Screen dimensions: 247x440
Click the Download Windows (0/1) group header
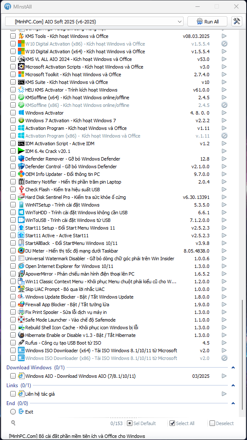coord(36,368)
